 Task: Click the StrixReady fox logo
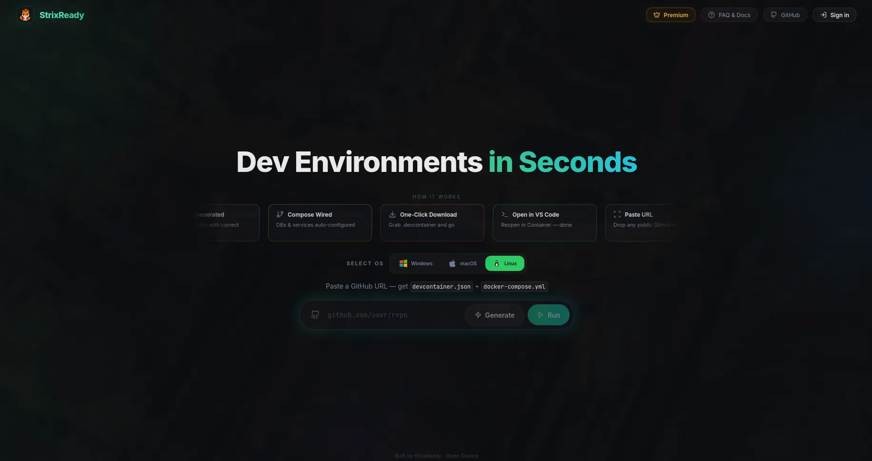click(x=25, y=15)
